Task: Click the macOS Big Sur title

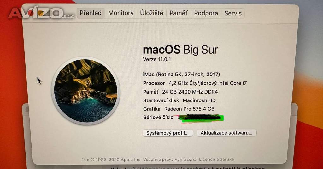Action: [x=180, y=50]
